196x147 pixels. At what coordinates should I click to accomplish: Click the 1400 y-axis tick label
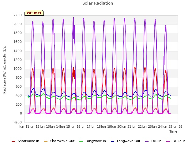[x=18, y=51]
